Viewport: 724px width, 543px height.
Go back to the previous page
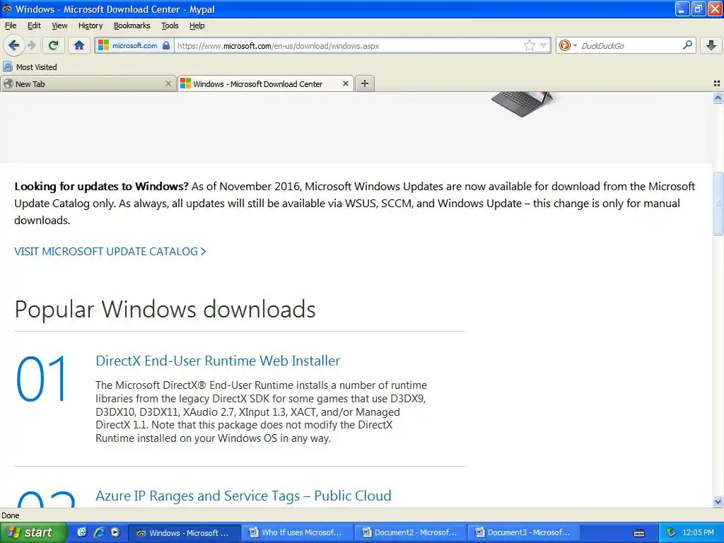pyautogui.click(x=14, y=45)
